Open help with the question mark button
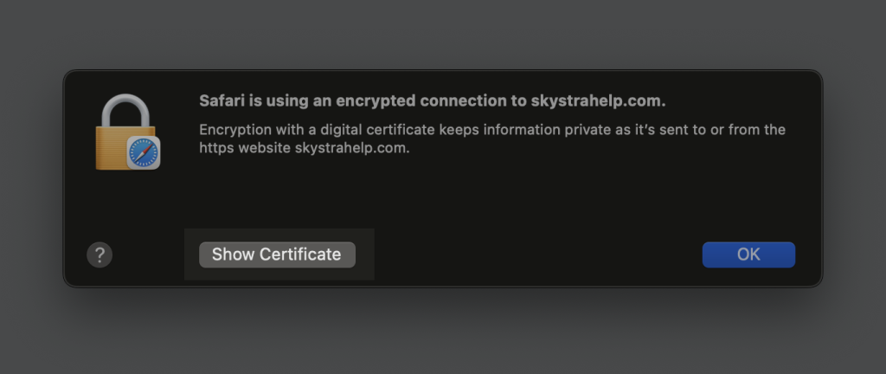The image size is (886, 374). (x=100, y=255)
